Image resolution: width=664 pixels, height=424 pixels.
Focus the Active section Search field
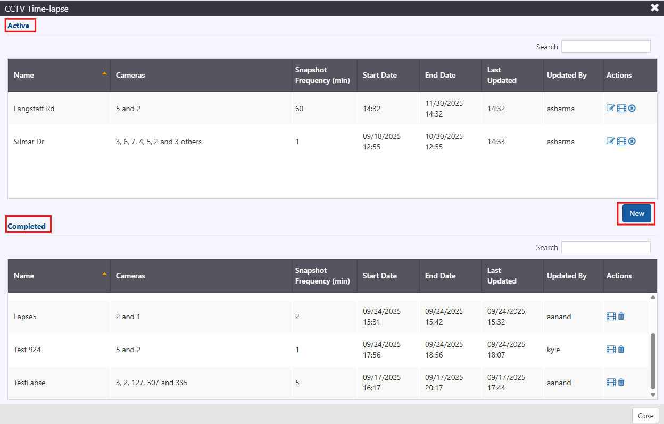coord(605,47)
